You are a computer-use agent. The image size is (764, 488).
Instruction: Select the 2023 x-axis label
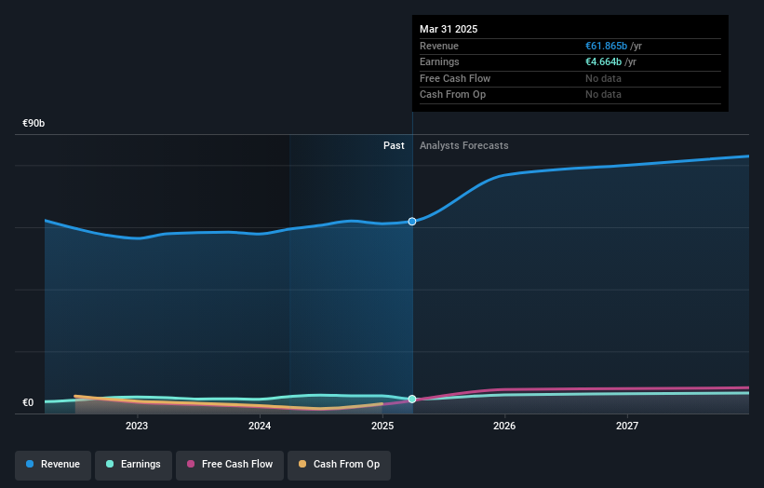(x=137, y=426)
